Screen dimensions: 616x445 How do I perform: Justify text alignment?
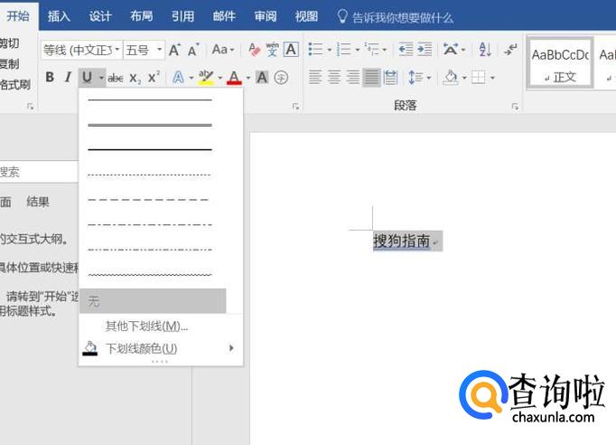tap(371, 77)
